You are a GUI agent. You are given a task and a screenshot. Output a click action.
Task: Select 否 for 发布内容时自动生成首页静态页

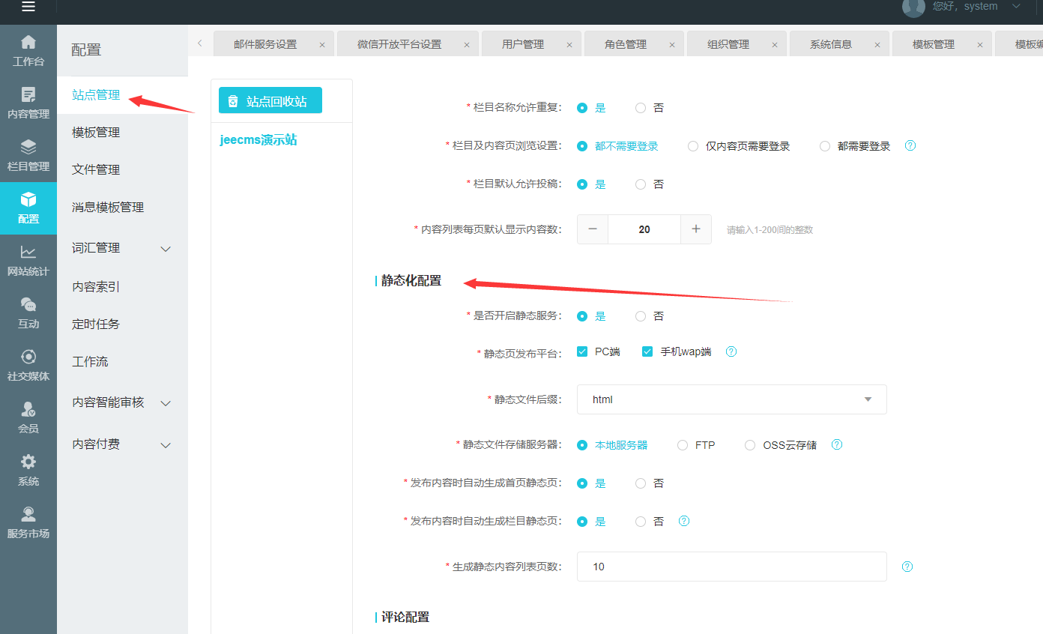point(641,483)
